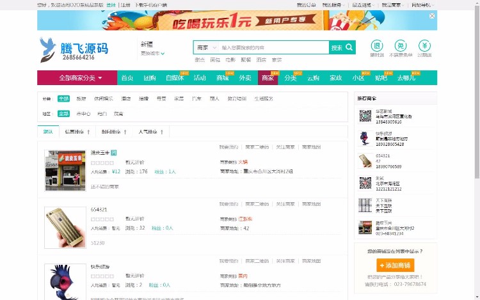Filter category by 教育培训
Image resolution: width=480 pixels, height=300 pixels.
(237, 99)
